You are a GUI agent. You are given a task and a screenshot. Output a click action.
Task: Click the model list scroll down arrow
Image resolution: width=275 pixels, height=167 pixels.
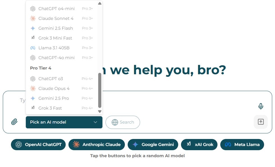click(100, 112)
